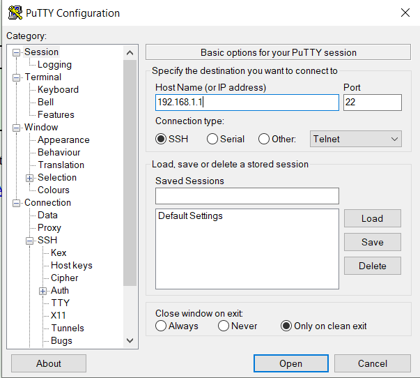Select Connection category
Viewport: 420px width, 378px height.
point(47,202)
